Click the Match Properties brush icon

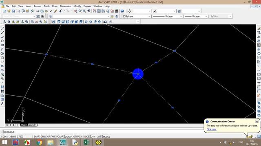[55, 11]
